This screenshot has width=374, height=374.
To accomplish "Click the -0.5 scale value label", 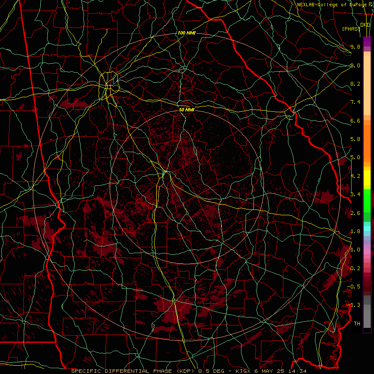I will tap(354, 287).
